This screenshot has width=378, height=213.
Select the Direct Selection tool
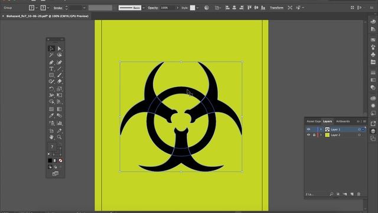coord(59,49)
